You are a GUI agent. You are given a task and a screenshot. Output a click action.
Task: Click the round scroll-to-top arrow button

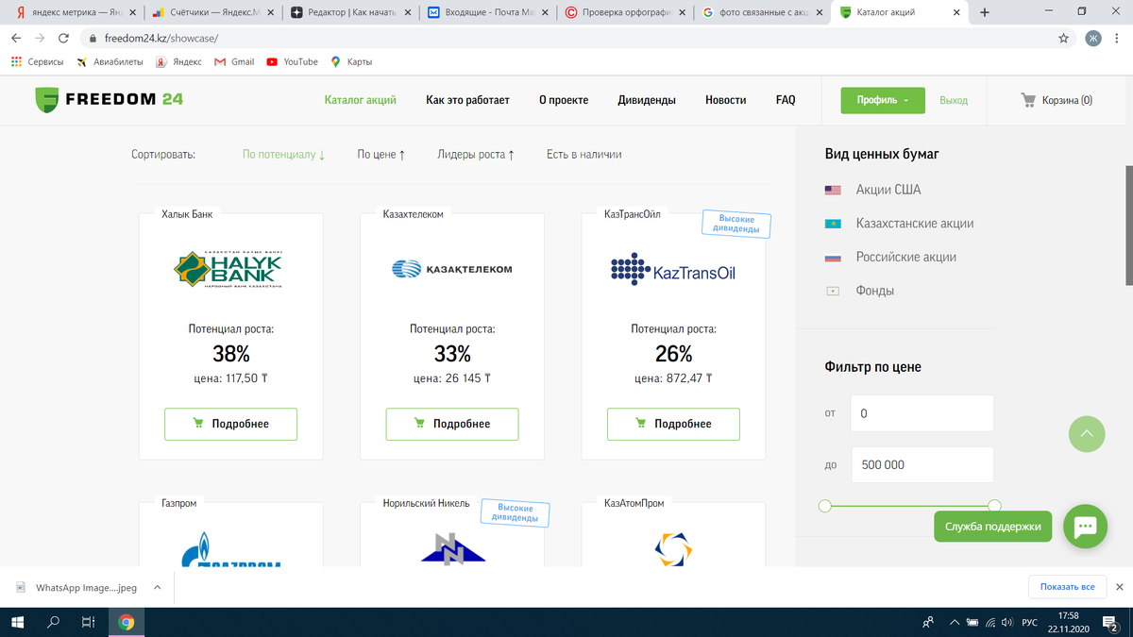[1086, 434]
